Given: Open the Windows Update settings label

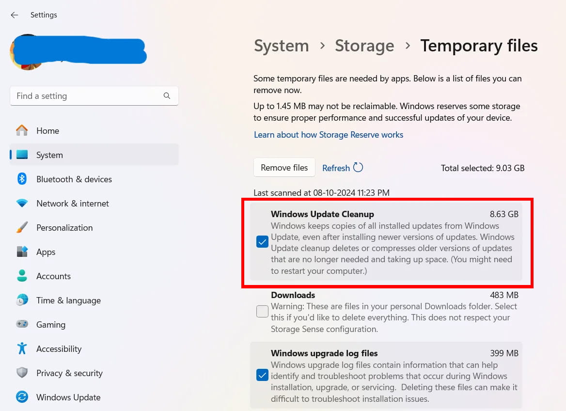Looking at the screenshot, I should [68, 397].
